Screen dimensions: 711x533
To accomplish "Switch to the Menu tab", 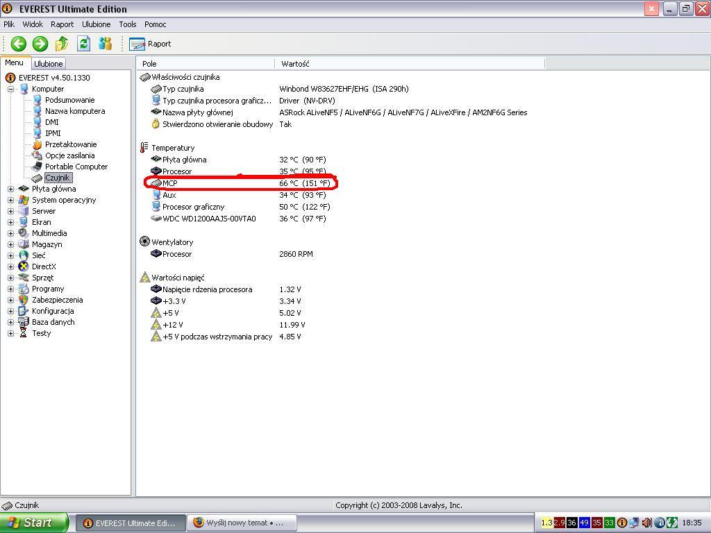I will [x=15, y=62].
